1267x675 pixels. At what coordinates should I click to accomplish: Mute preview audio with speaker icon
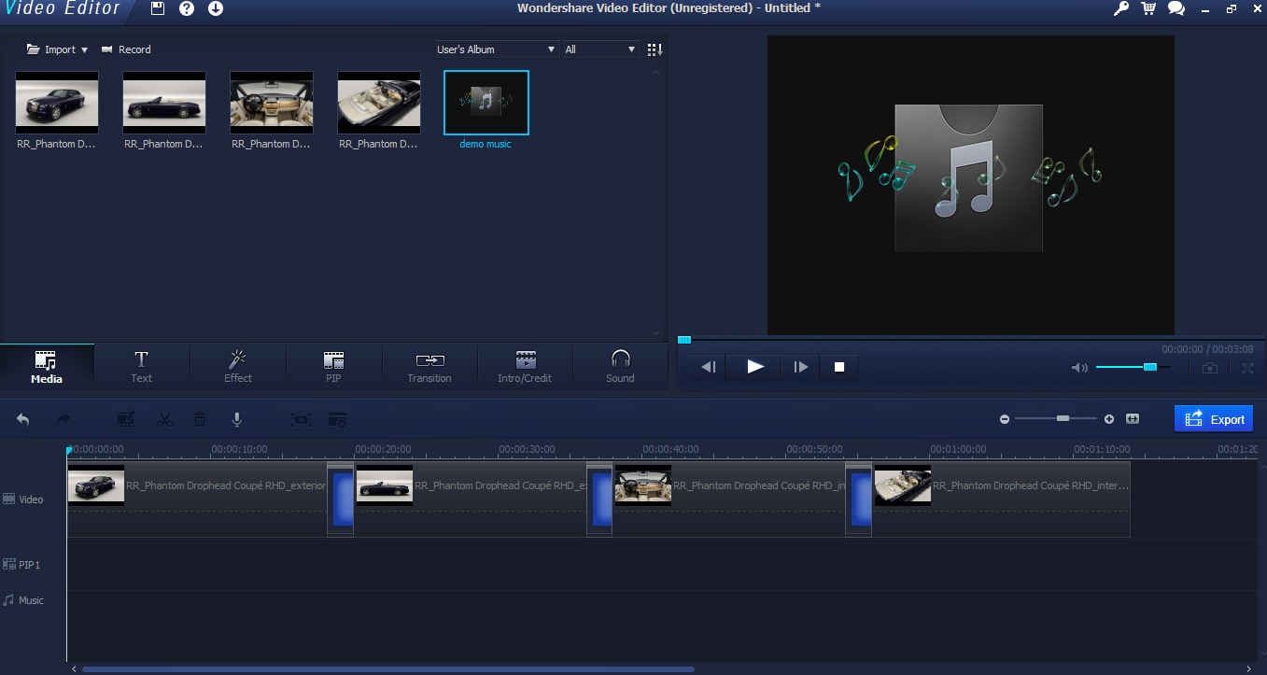click(1079, 368)
